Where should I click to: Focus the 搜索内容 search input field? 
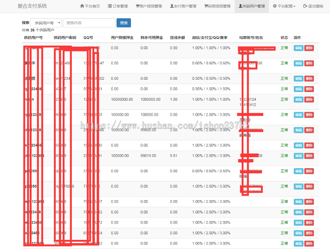click(x=89, y=23)
